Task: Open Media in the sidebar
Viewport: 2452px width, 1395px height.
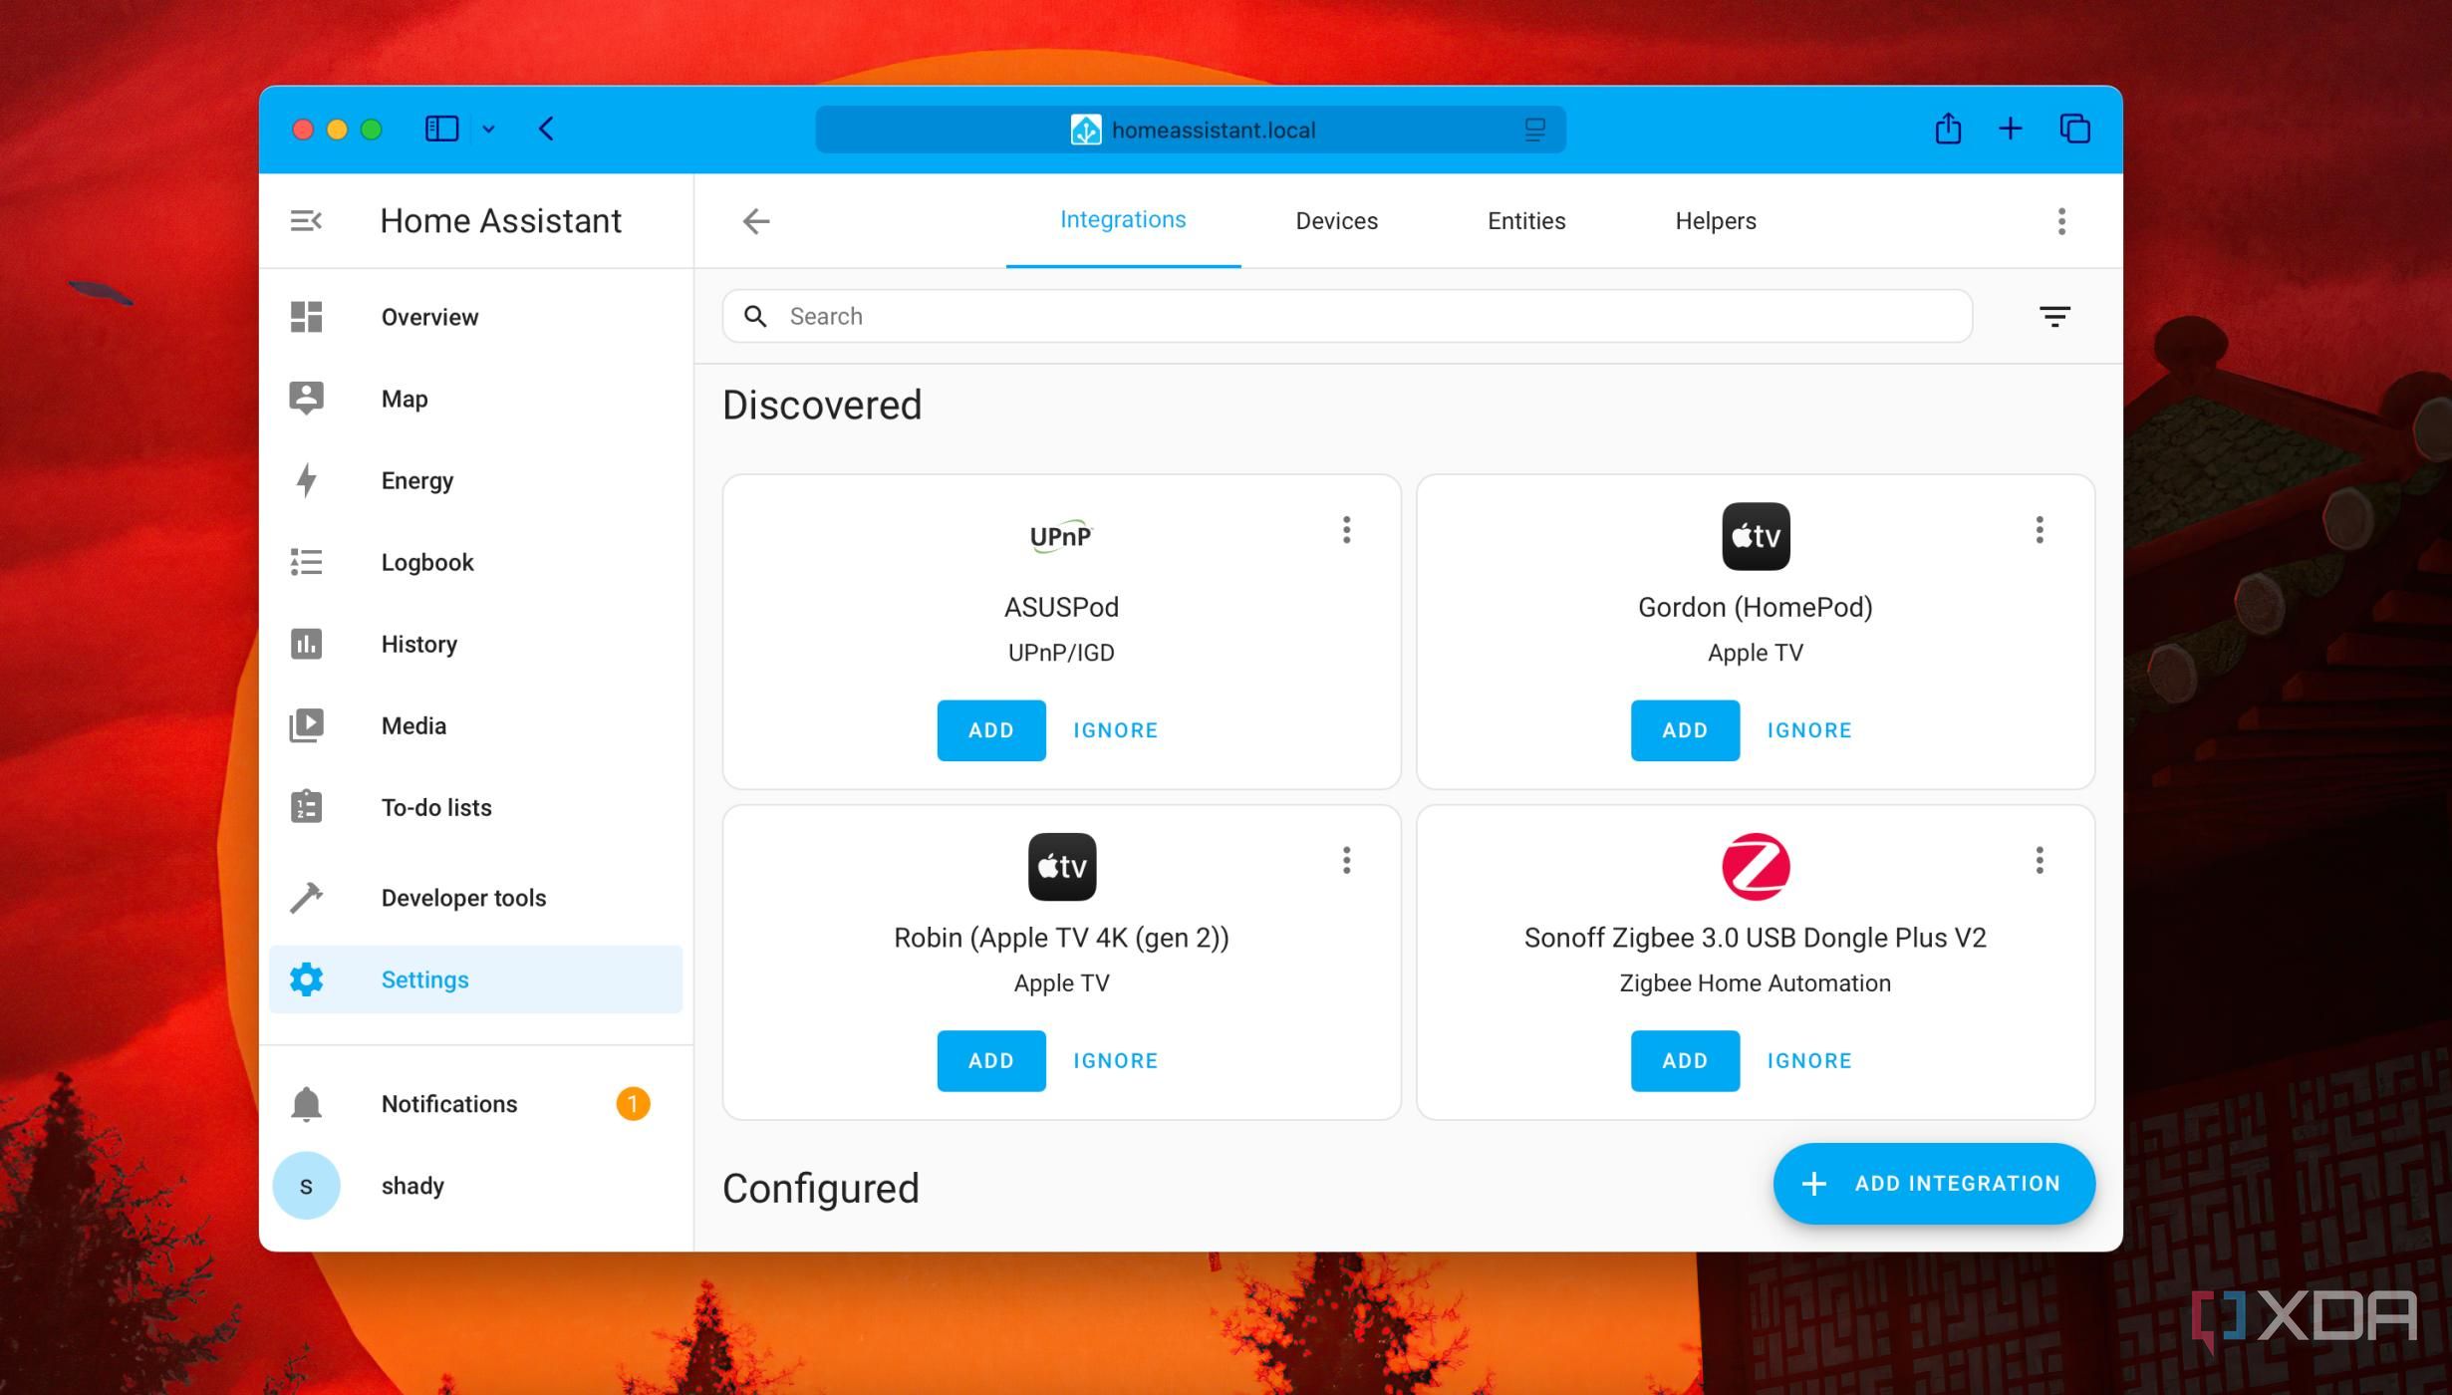Action: 475,725
